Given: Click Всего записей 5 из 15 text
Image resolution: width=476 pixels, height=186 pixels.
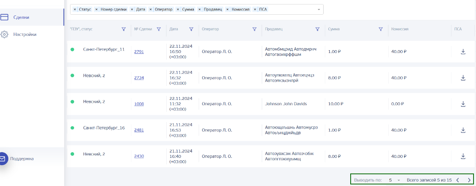Looking at the screenshot, I should 429,180.
